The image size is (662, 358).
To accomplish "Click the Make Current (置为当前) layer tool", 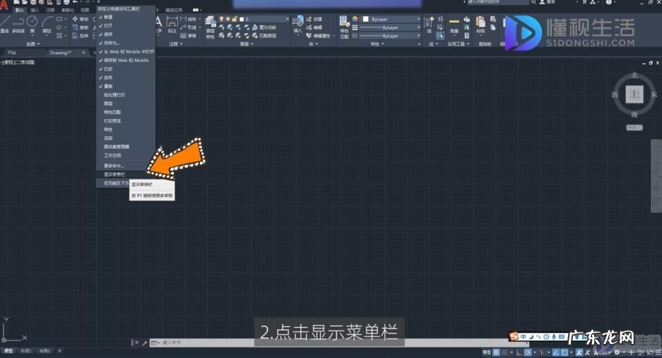I will [x=264, y=27].
